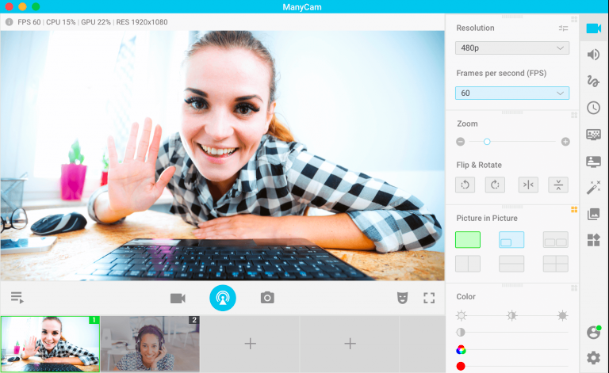Toggle Zoom panel grid icon

click(574, 115)
